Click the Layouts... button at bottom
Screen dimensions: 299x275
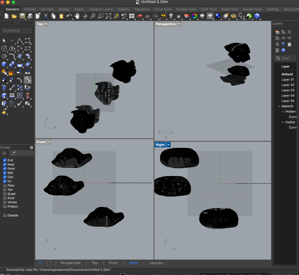157,263
